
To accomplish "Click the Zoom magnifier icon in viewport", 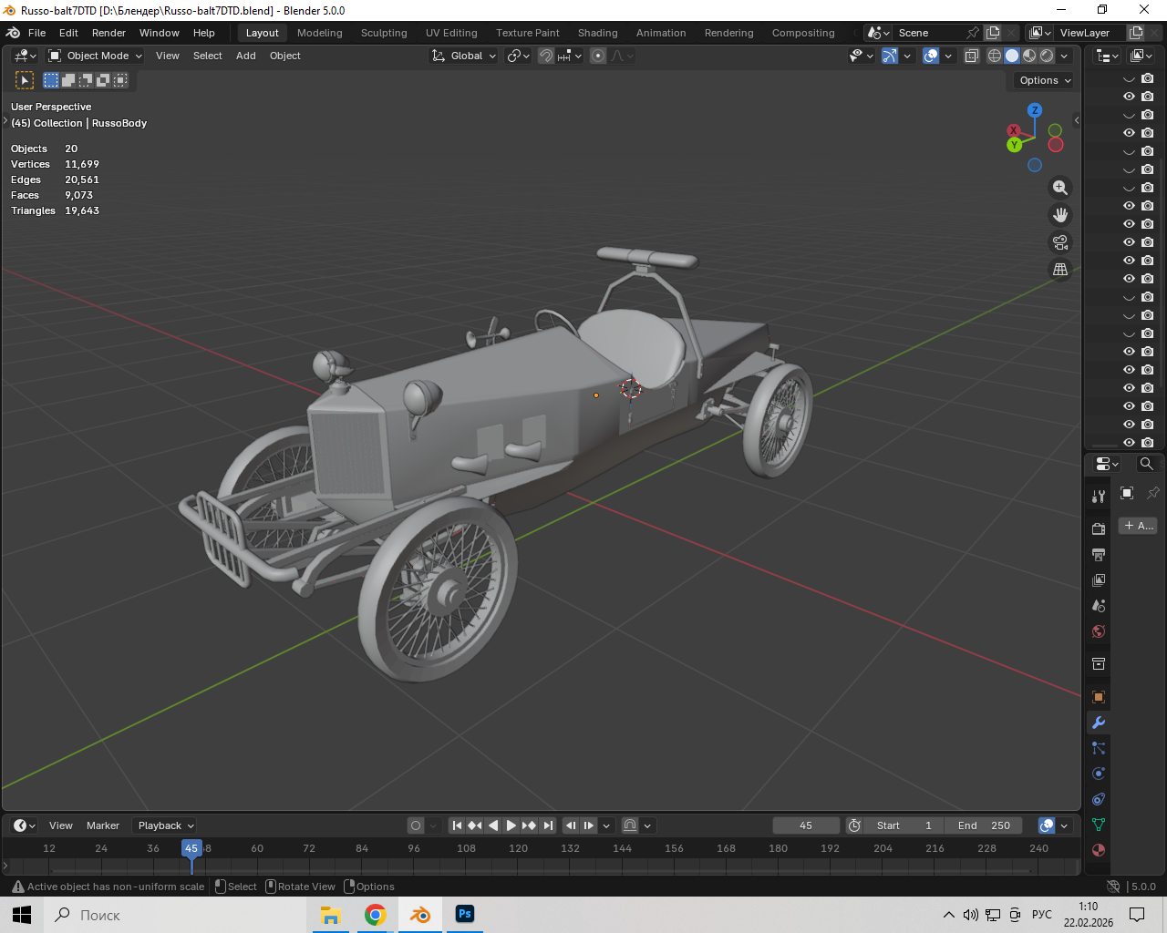I will (x=1059, y=188).
